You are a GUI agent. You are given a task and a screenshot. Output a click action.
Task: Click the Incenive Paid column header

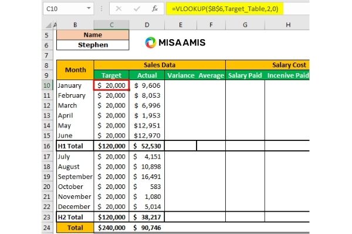[x=287, y=75]
